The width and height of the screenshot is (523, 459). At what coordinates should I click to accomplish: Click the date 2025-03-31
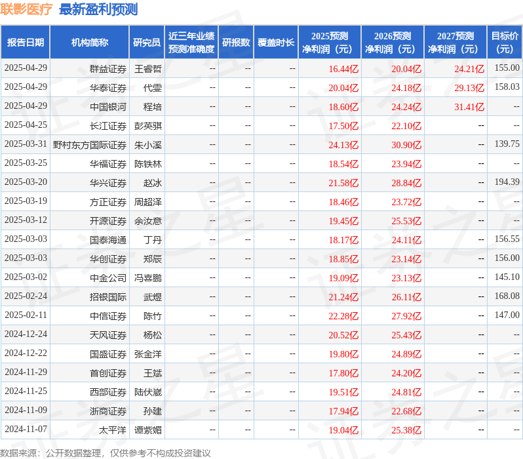(26, 144)
